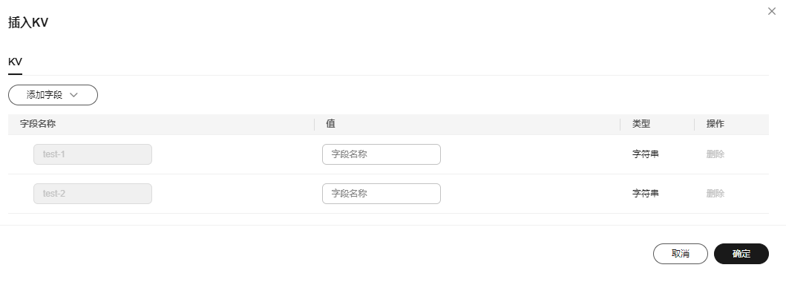The width and height of the screenshot is (786, 282).
Task: Focus the value input in test-1 row
Action: click(x=381, y=154)
